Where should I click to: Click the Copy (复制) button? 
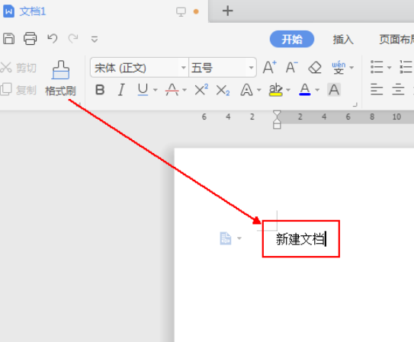tap(18, 90)
